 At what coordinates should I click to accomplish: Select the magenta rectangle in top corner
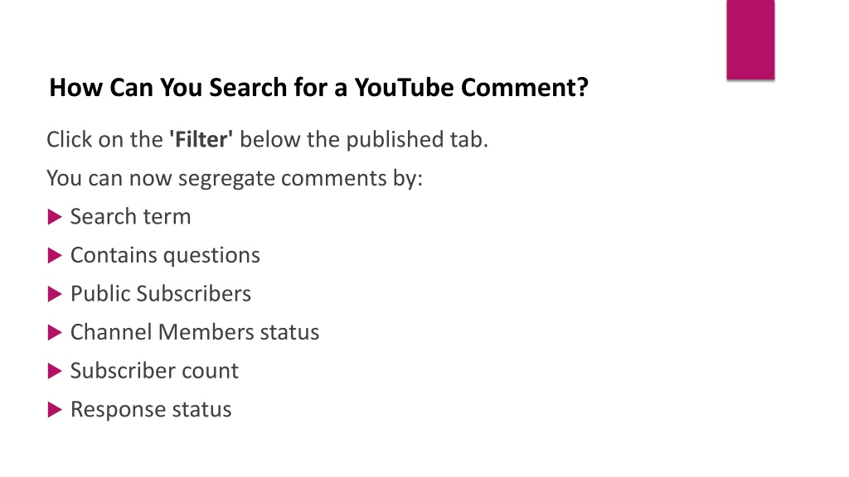[x=750, y=40]
